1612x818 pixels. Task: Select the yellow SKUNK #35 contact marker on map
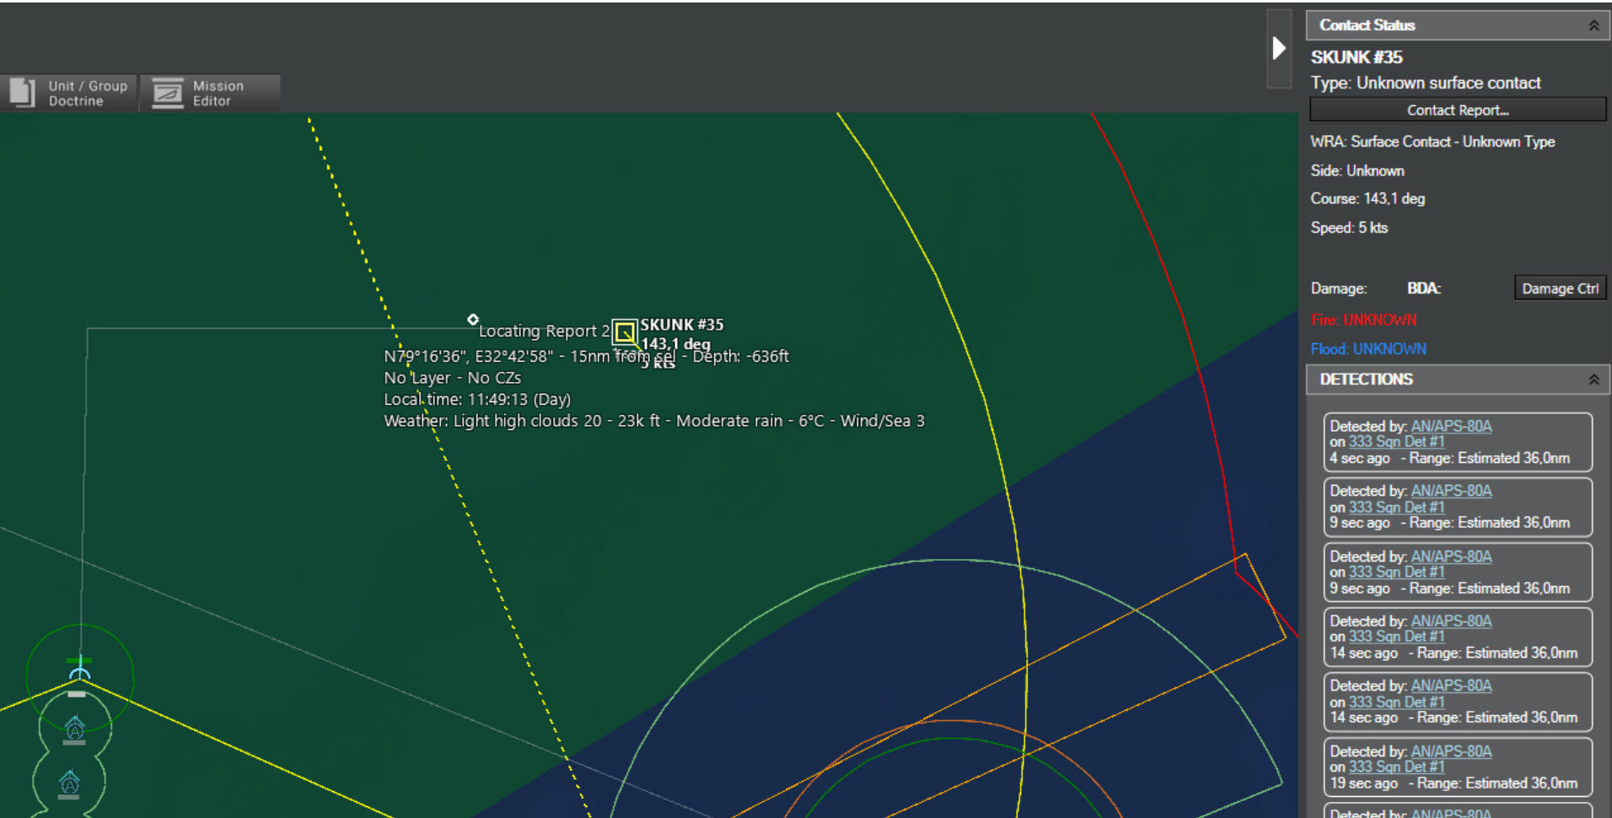(625, 332)
